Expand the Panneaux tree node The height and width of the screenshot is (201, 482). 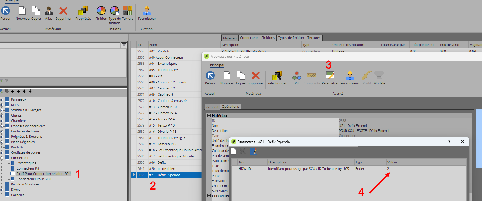[x=2, y=100]
